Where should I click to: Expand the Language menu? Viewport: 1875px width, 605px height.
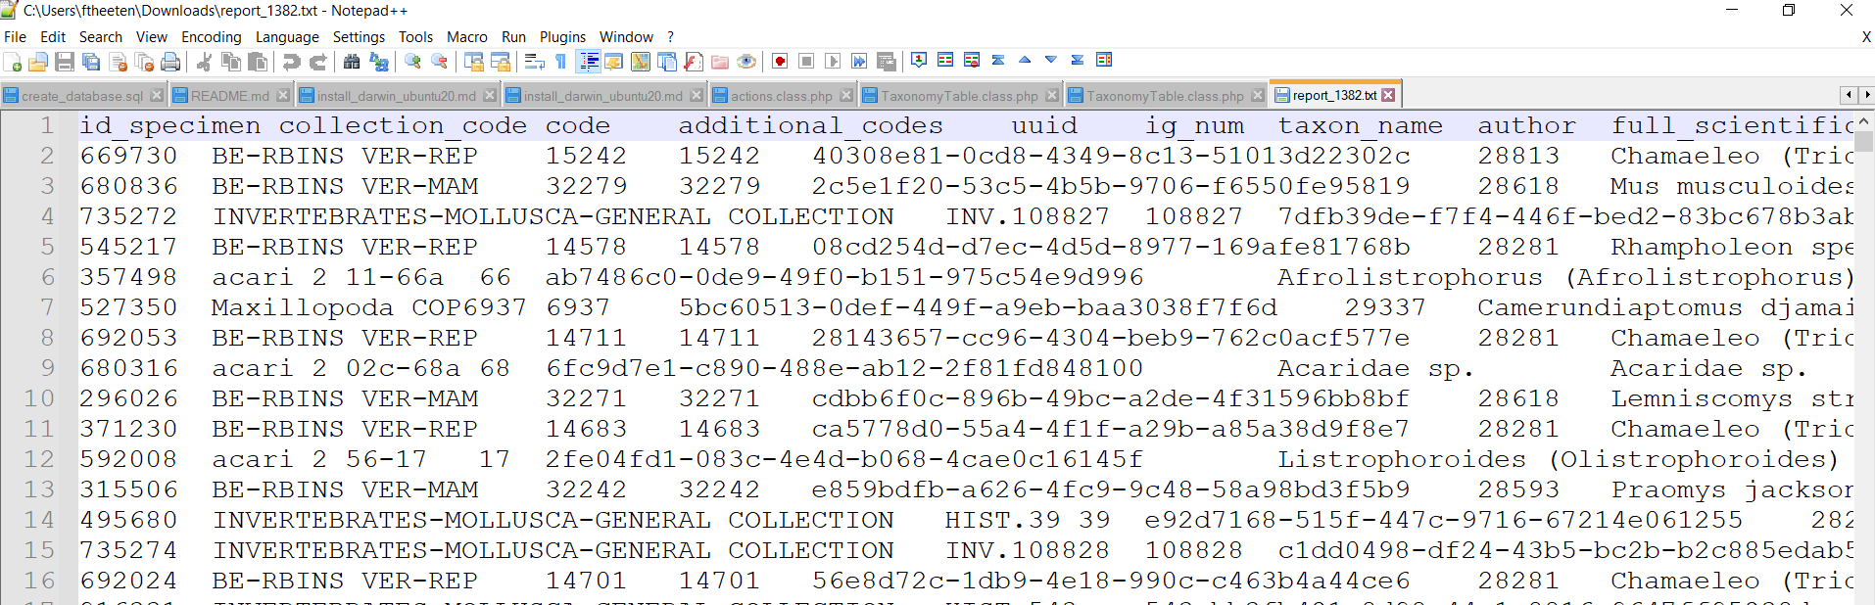[286, 37]
